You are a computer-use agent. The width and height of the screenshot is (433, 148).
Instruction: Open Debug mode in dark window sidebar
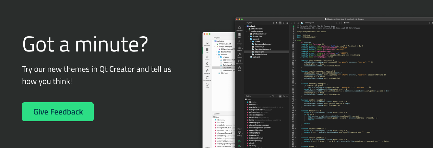coord(240,48)
